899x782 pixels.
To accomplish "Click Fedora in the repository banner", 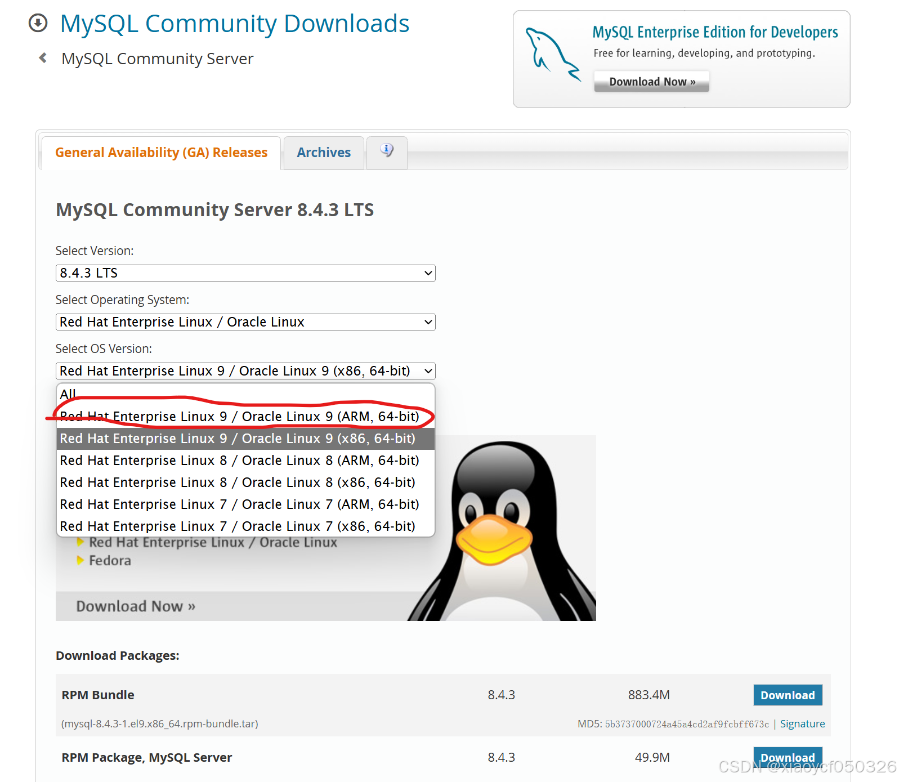I will point(110,561).
